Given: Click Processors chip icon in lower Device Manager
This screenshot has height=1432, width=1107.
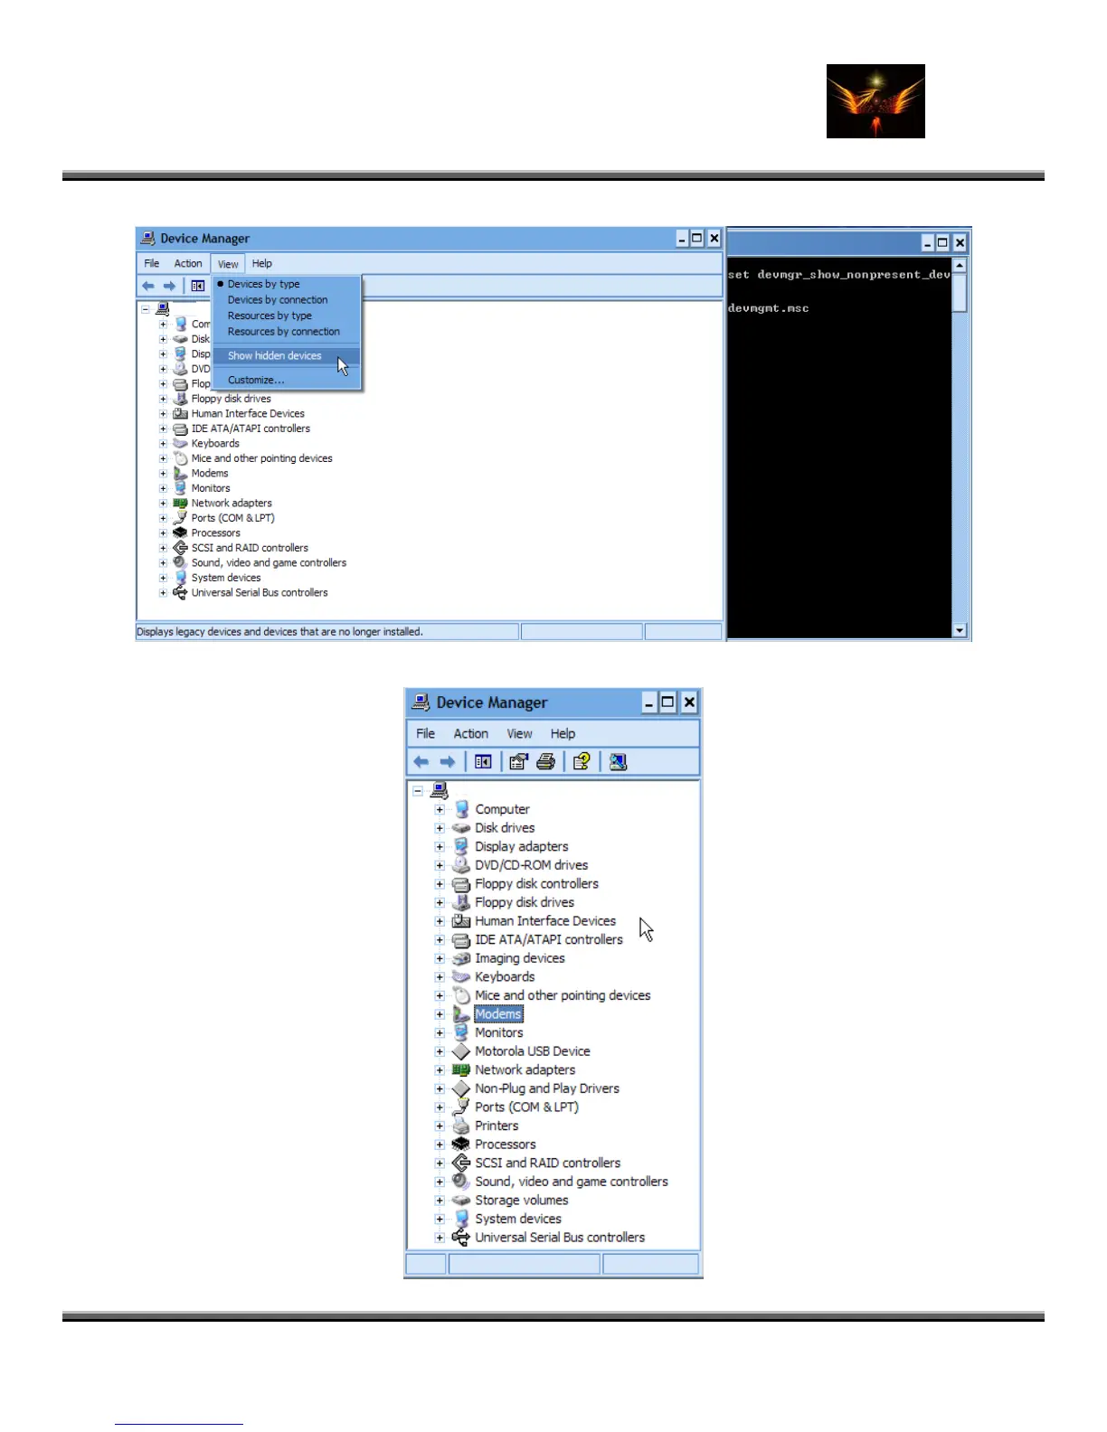Looking at the screenshot, I should click(461, 1145).
